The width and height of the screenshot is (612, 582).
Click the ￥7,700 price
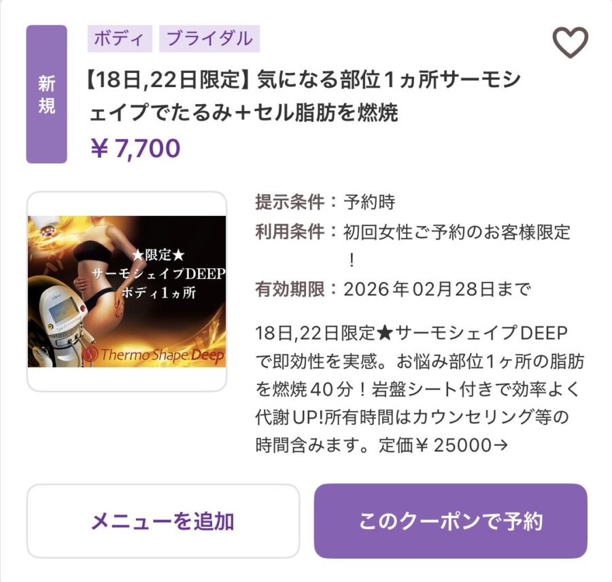coord(135,148)
